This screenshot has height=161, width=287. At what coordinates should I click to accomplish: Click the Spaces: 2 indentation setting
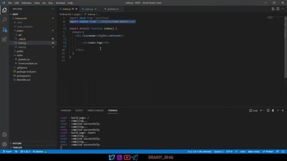click(219, 152)
